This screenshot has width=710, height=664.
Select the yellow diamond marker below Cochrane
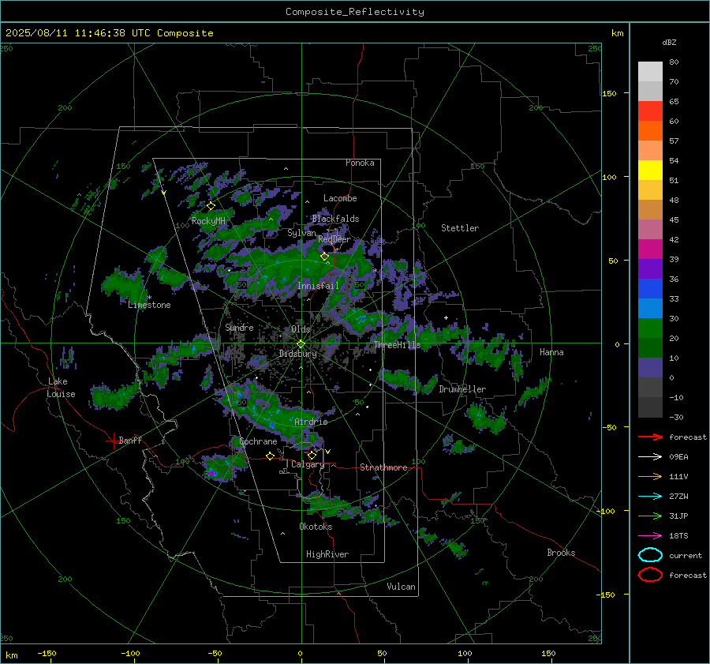271,456
